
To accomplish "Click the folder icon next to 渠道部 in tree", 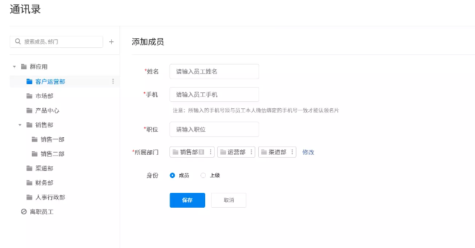I will point(29,168).
